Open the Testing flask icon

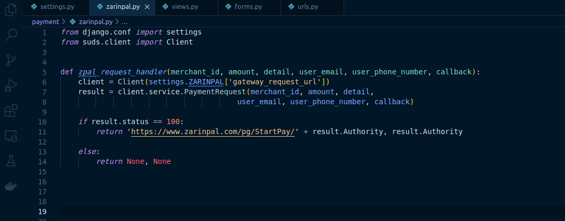[11, 161]
